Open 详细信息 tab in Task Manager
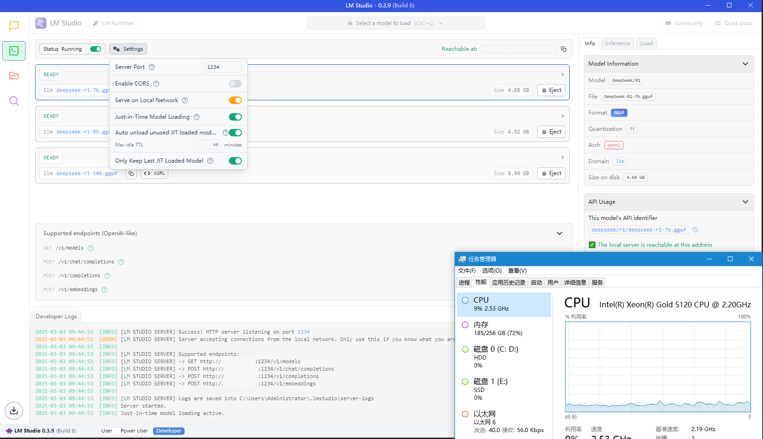Screen dimensions: 763x439 (575, 283)
